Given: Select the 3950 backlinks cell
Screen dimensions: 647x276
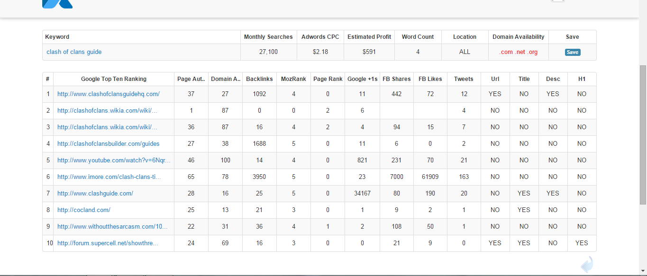Looking at the screenshot, I should 259,177.
